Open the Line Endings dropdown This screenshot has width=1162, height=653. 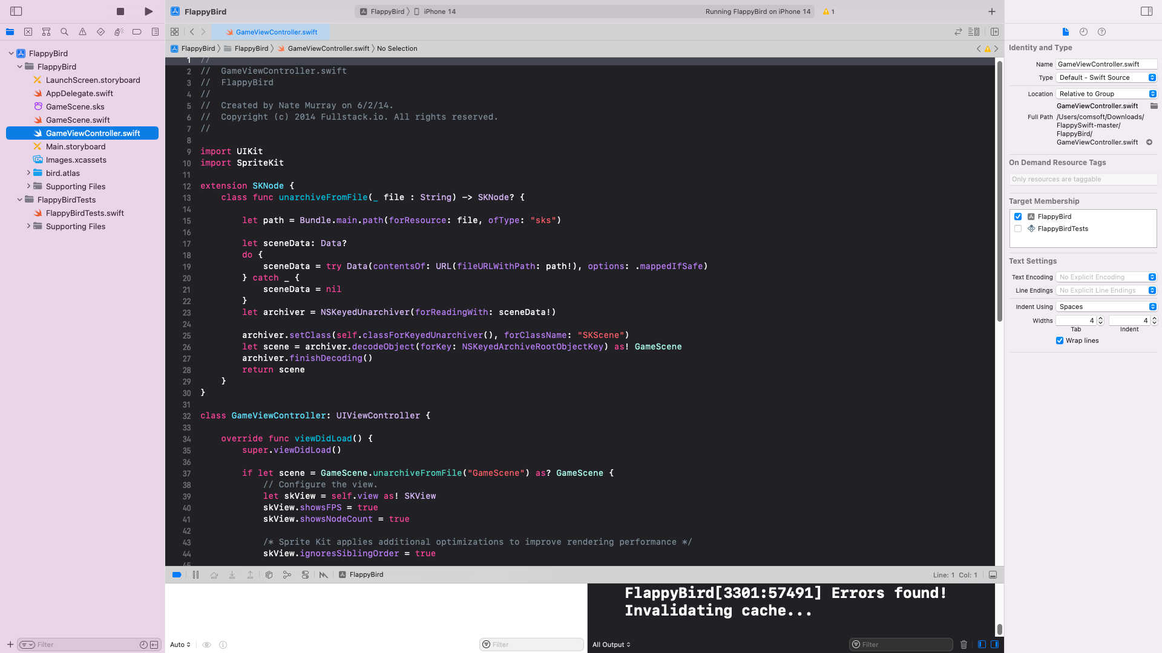[x=1106, y=290]
